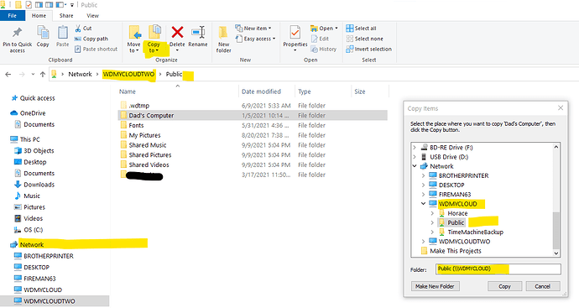This screenshot has width=579, height=308.
Task: Switch to the View tab
Action: tap(92, 15)
